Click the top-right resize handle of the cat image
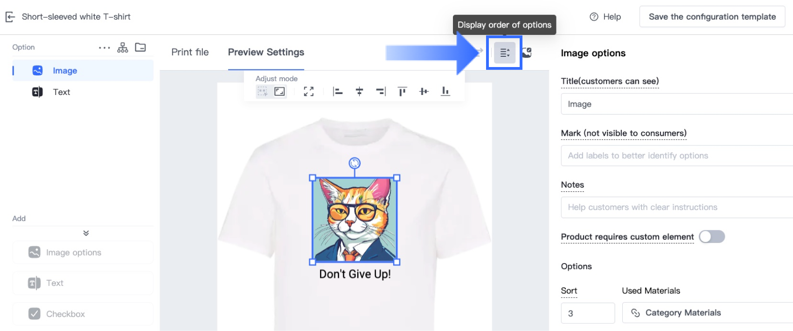This screenshot has width=793, height=331. point(397,178)
